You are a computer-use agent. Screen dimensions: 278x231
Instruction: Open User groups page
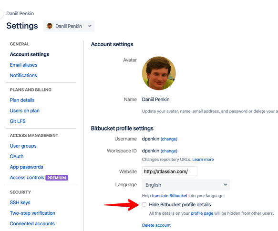[x=23, y=146]
